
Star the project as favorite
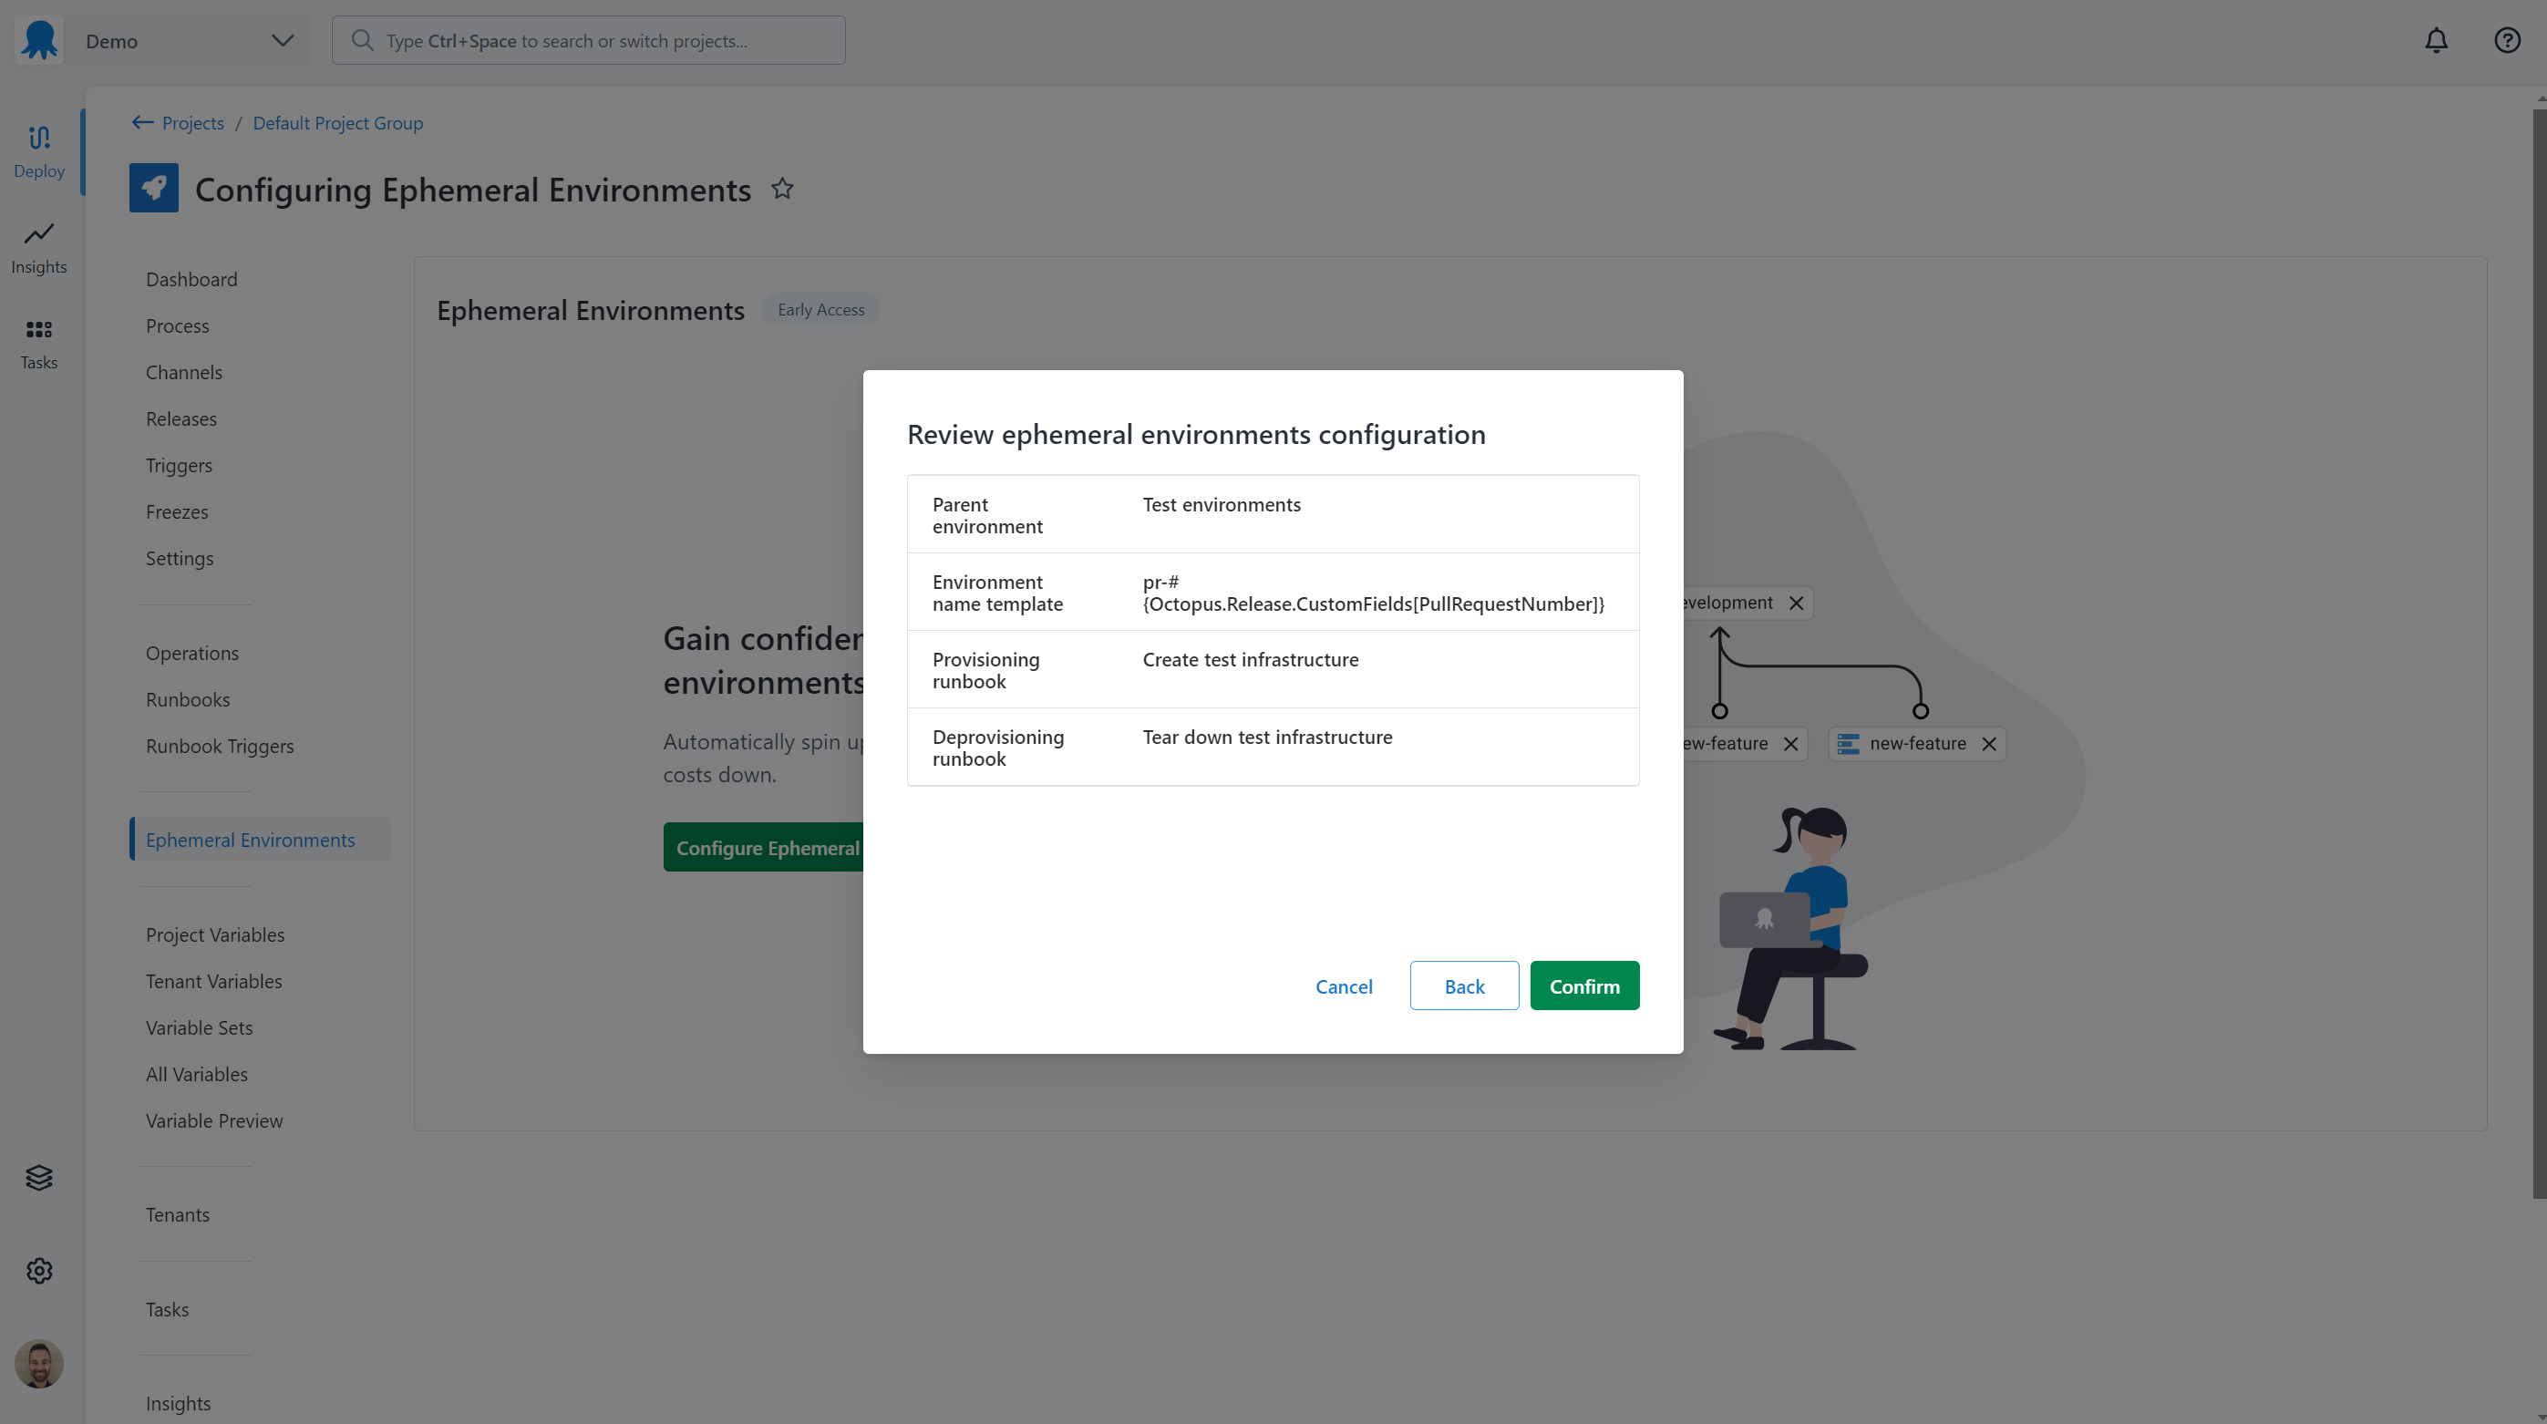(782, 188)
